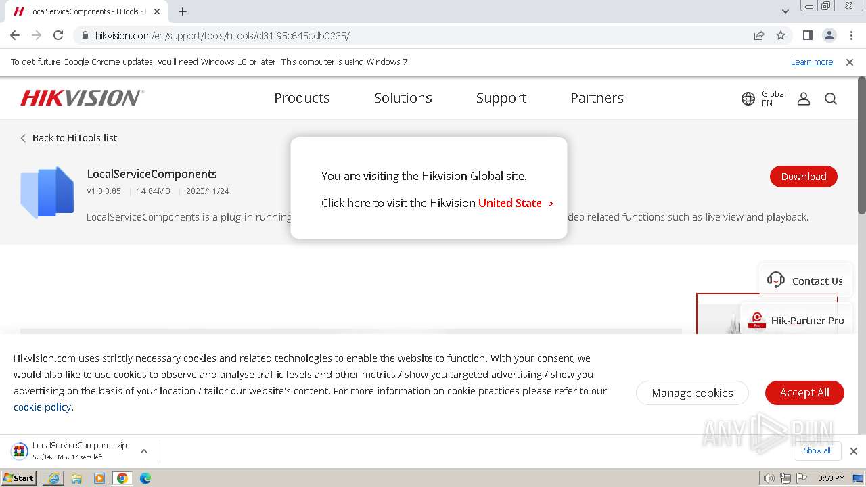Expand the tab search dropdown
This screenshot has height=487, width=866.
[x=785, y=11]
